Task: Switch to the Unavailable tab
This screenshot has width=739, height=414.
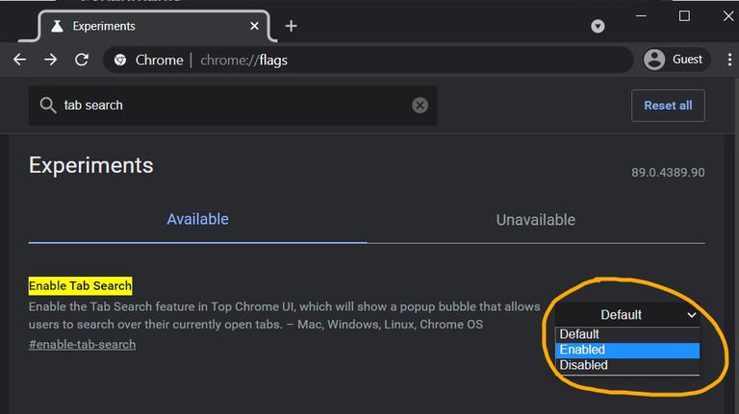Action: click(x=535, y=220)
